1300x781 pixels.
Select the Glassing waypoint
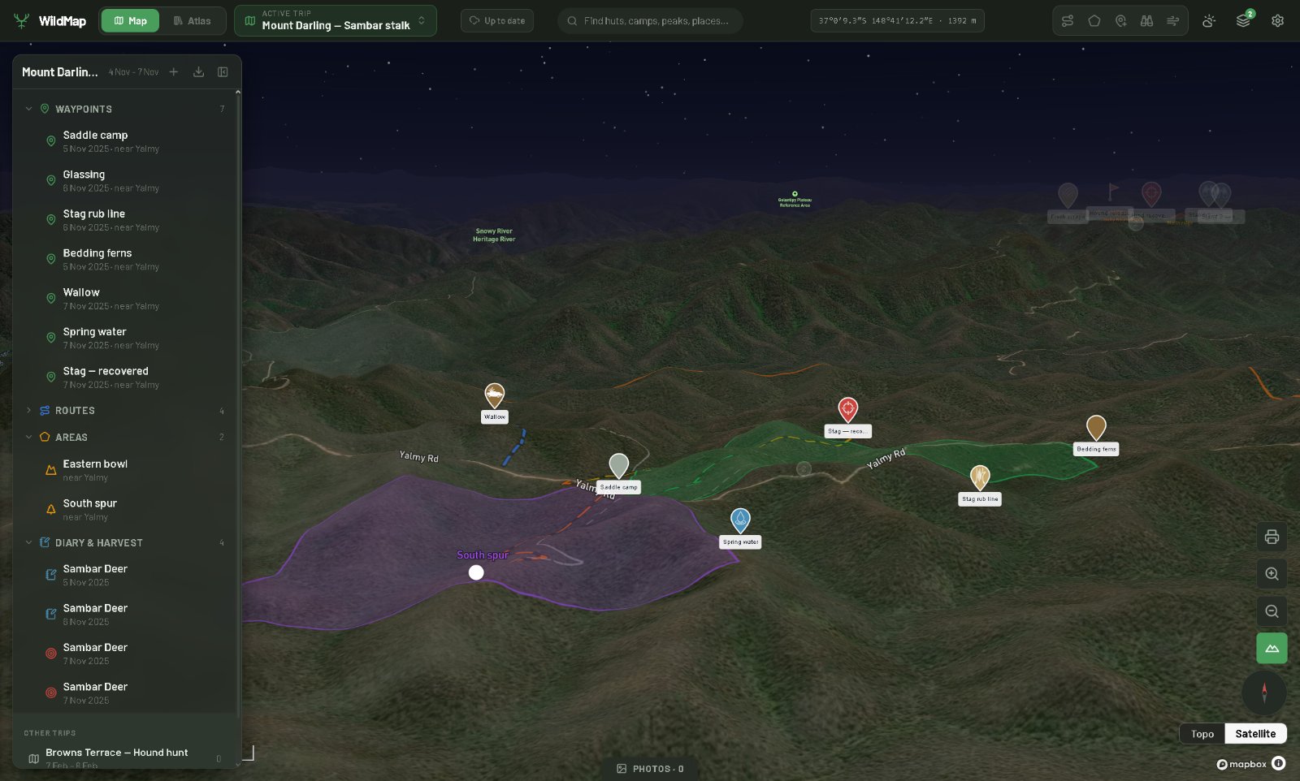tap(126, 180)
